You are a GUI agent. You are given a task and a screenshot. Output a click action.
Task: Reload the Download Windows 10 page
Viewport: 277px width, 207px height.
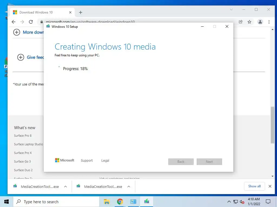coord(31,22)
